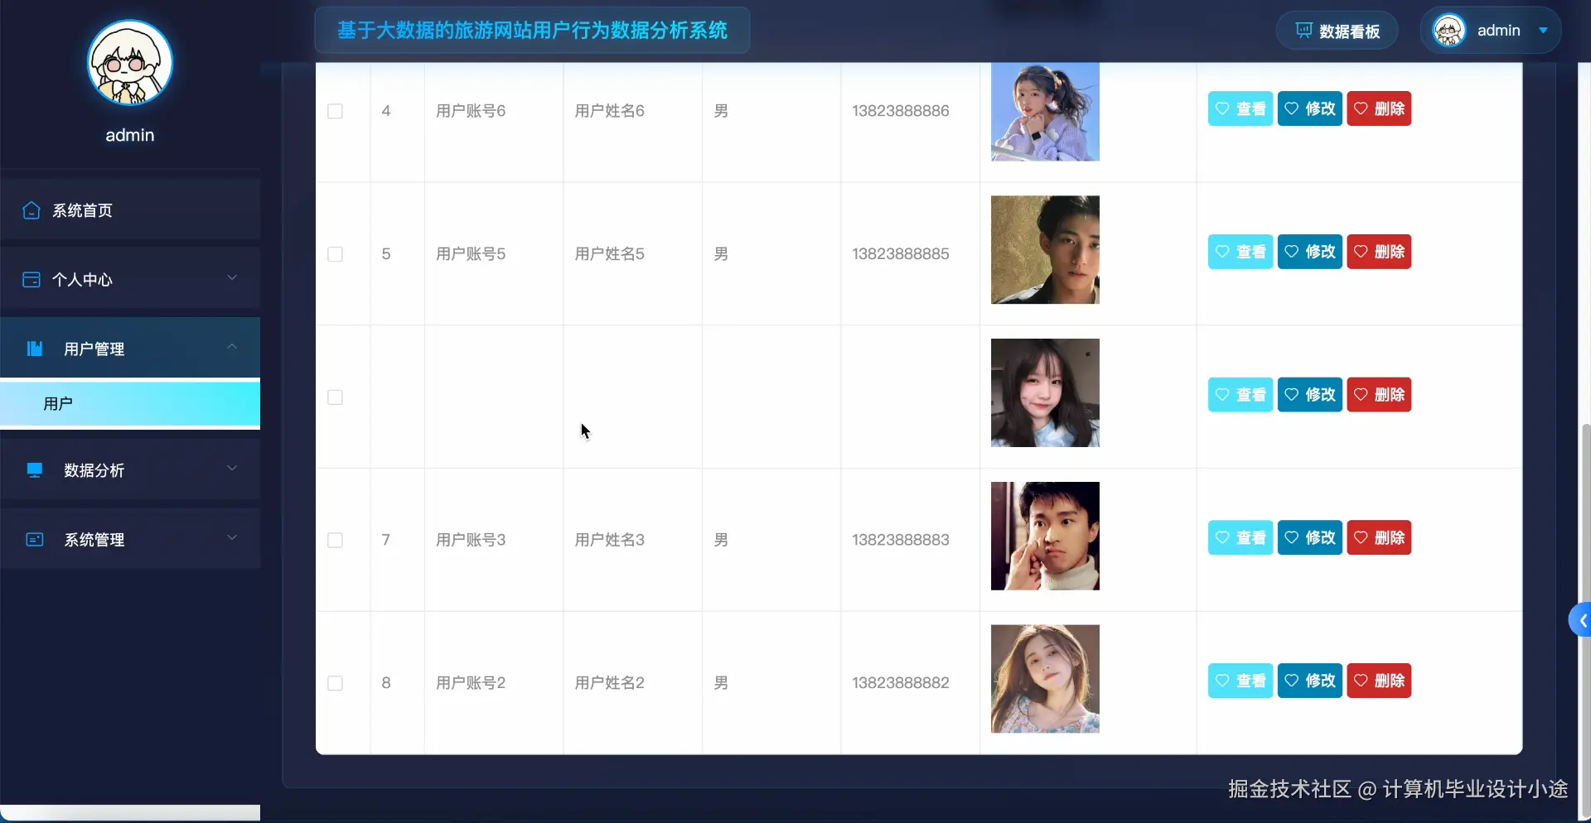The height and width of the screenshot is (823, 1591).
Task: Select the 用户 submenu item
Action: coord(56,403)
